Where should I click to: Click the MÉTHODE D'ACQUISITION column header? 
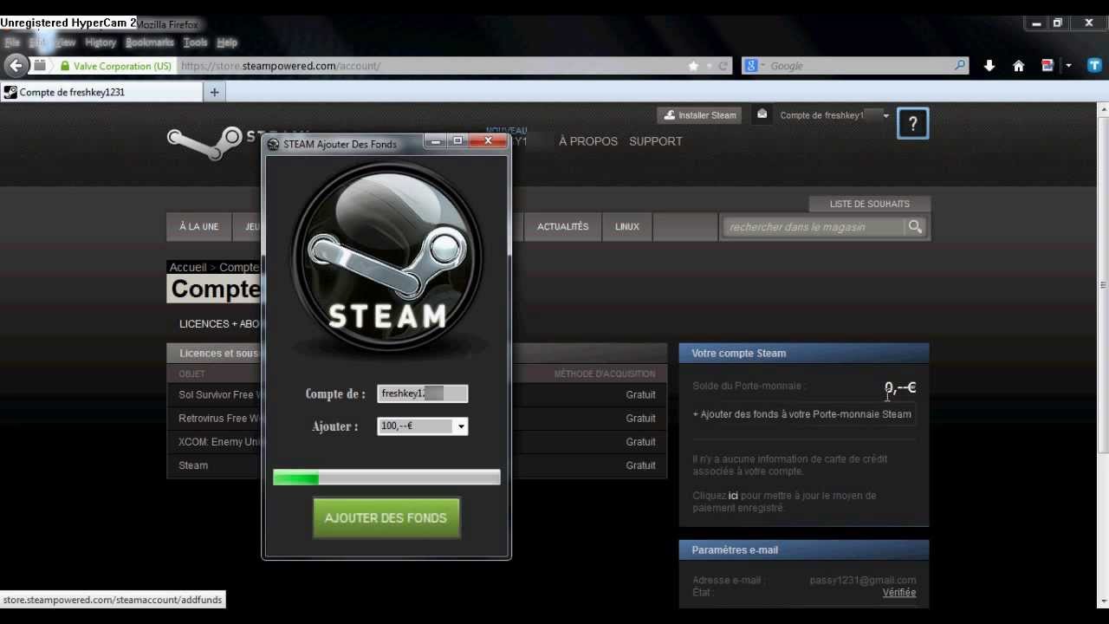coord(605,374)
